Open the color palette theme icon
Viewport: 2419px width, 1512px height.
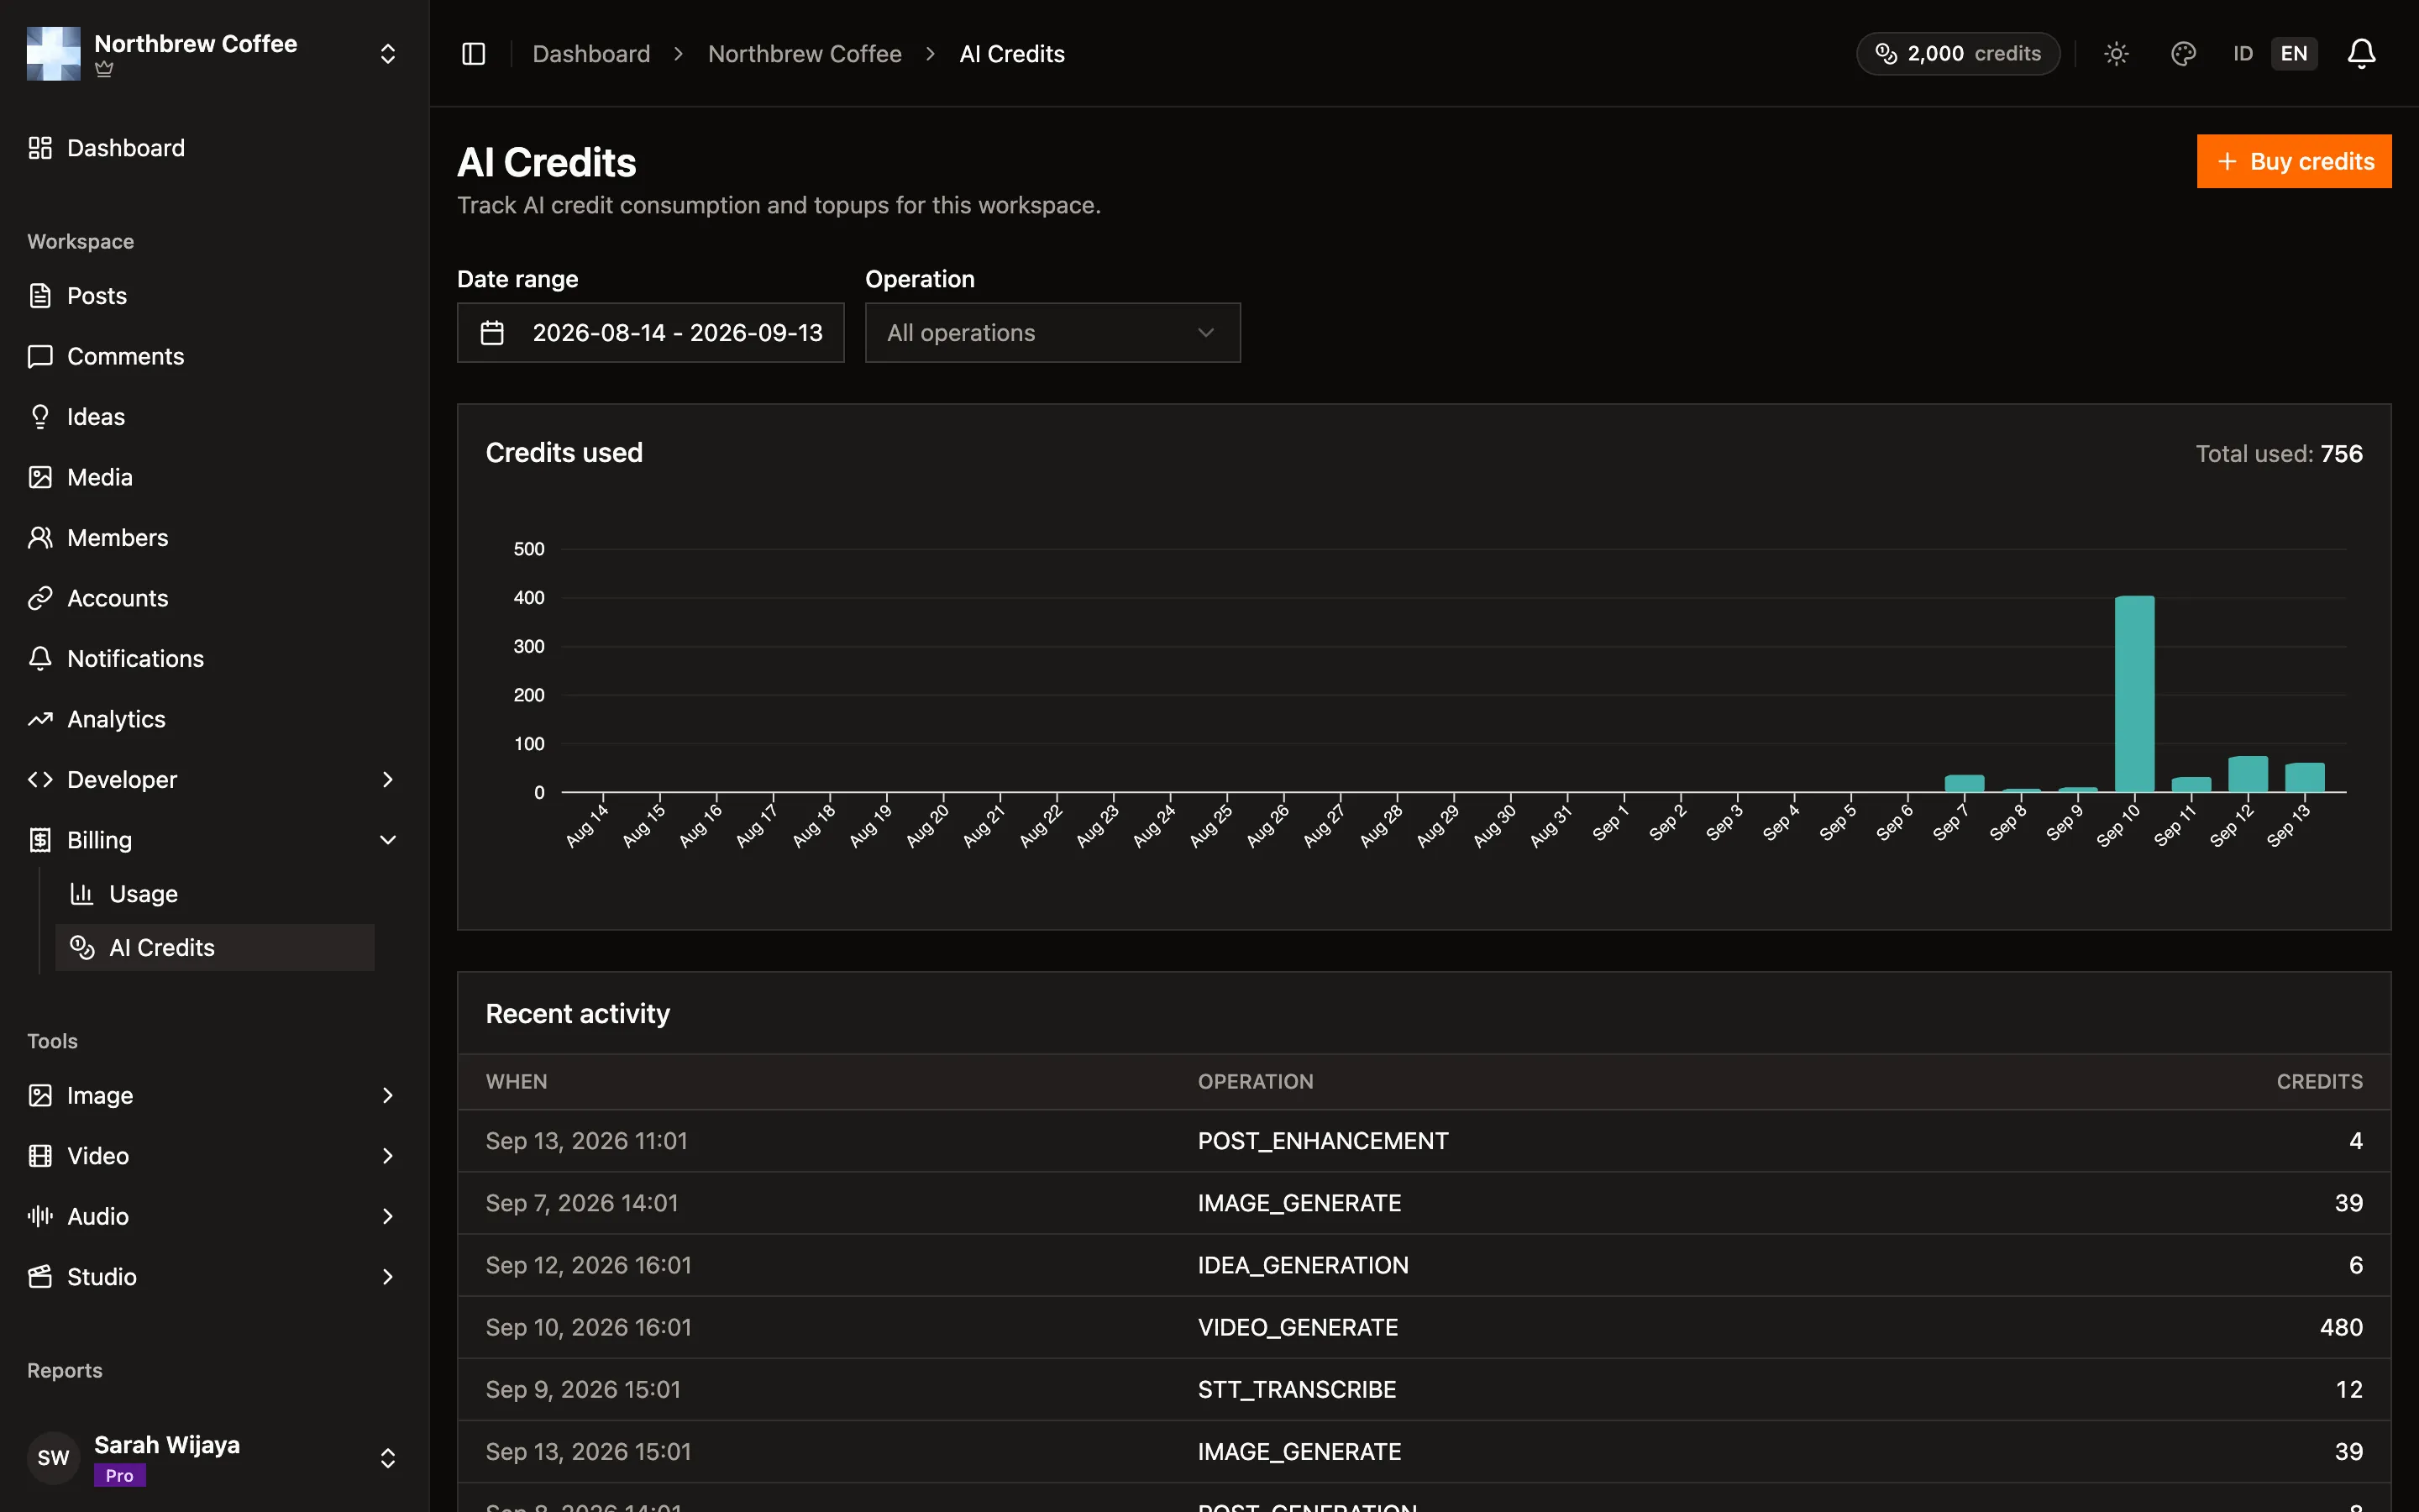pos(2183,54)
